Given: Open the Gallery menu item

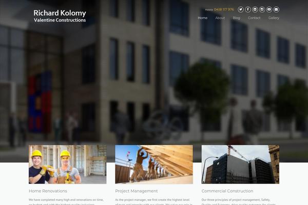Looking at the screenshot, I should point(274,18).
